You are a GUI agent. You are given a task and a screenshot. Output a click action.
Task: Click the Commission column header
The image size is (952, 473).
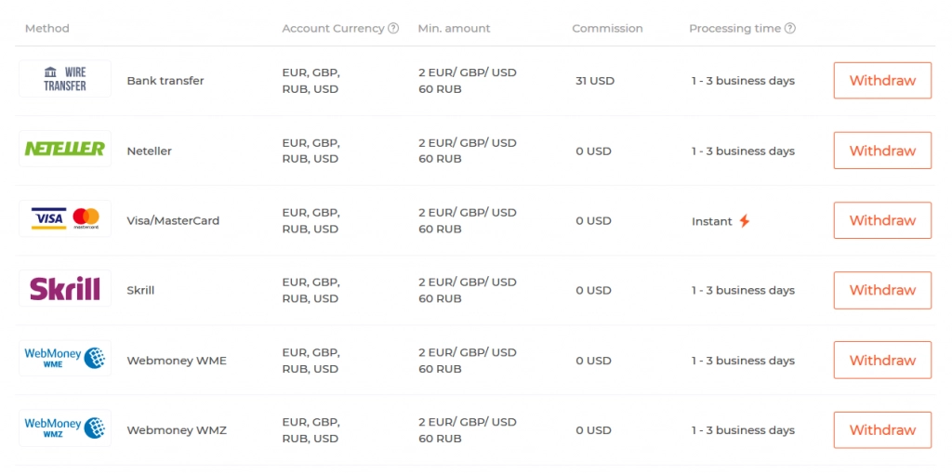pyautogui.click(x=607, y=29)
